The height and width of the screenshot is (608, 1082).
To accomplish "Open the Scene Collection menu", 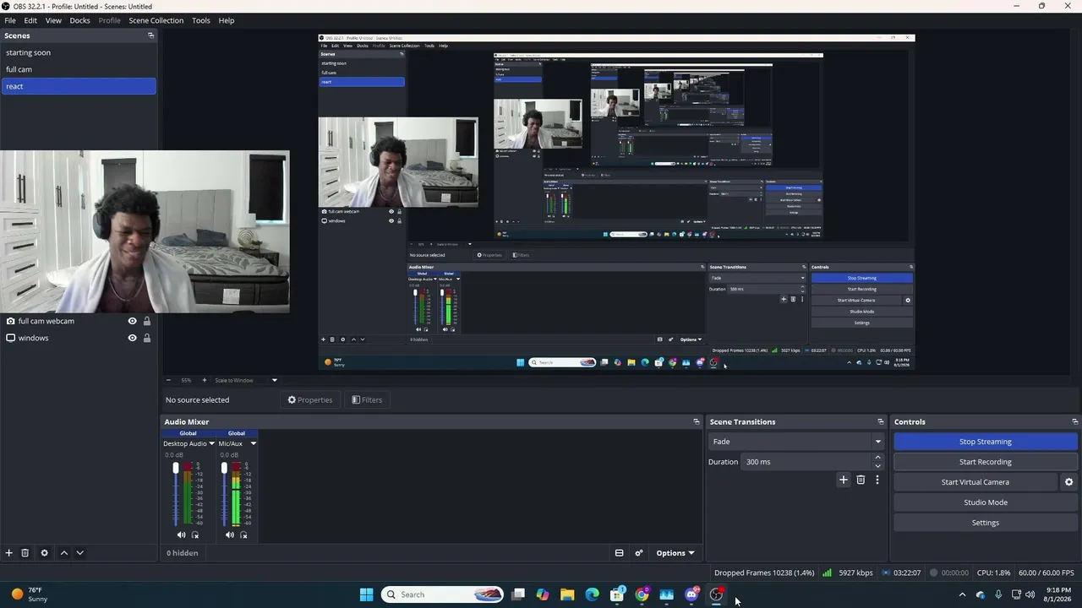I will 156,20.
